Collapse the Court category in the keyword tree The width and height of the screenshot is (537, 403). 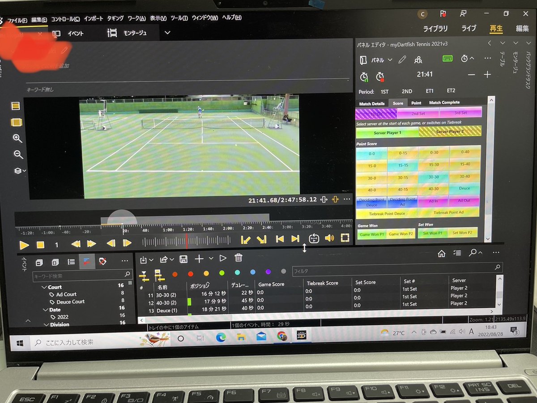click(x=44, y=287)
